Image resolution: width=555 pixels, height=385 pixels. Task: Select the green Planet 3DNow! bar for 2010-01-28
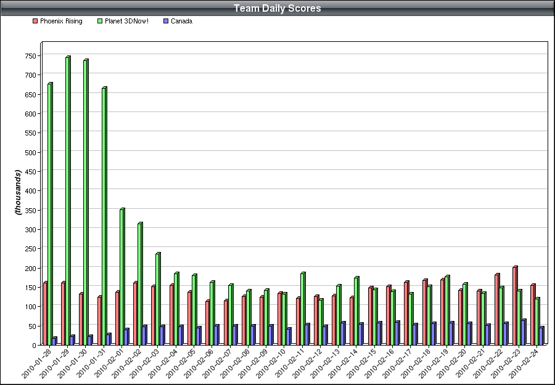click(50, 214)
